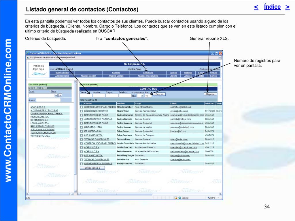Click the page icon beside the address URL

tap(28, 57)
